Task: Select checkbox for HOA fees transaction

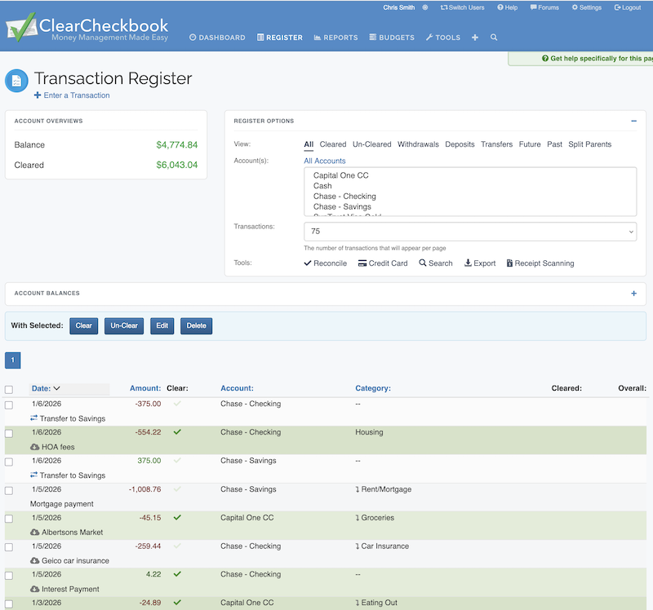Action: pos(9,433)
